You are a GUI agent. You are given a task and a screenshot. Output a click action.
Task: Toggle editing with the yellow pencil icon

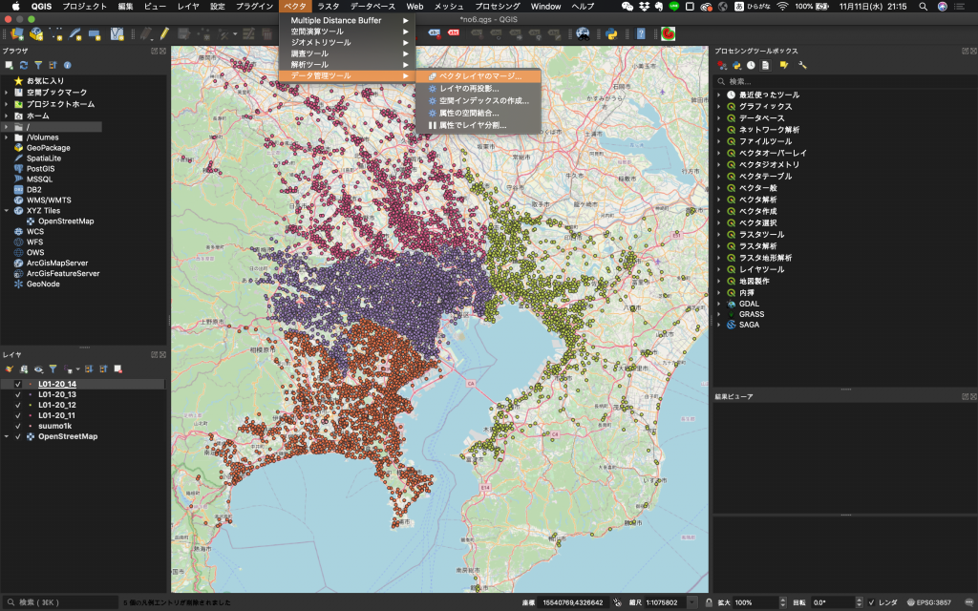164,33
